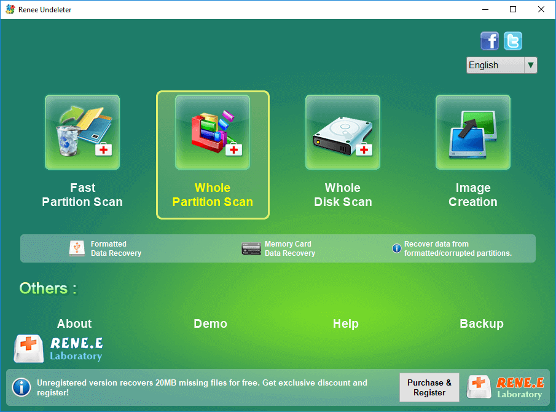
Task: Expand the English language dropdown arrow
Action: 530,65
